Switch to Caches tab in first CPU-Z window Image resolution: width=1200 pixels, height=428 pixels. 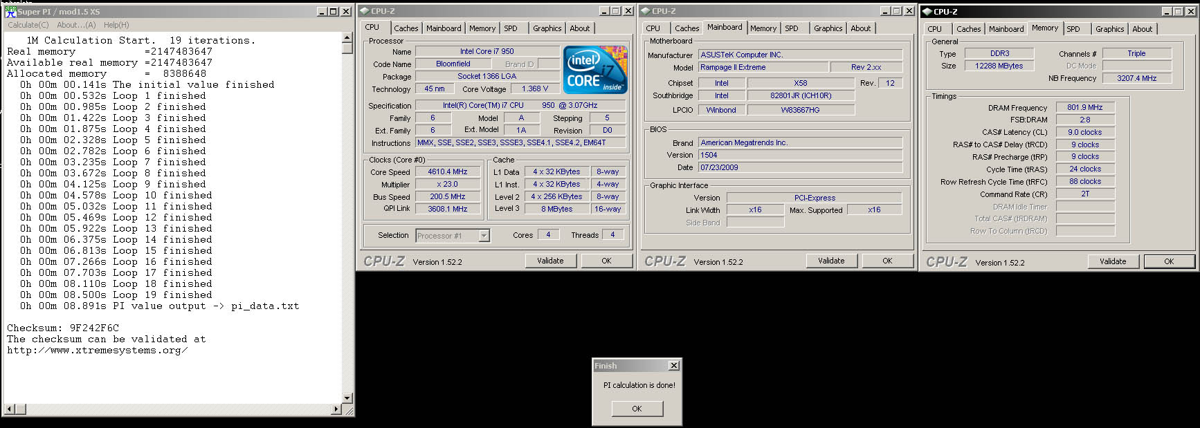406,28
